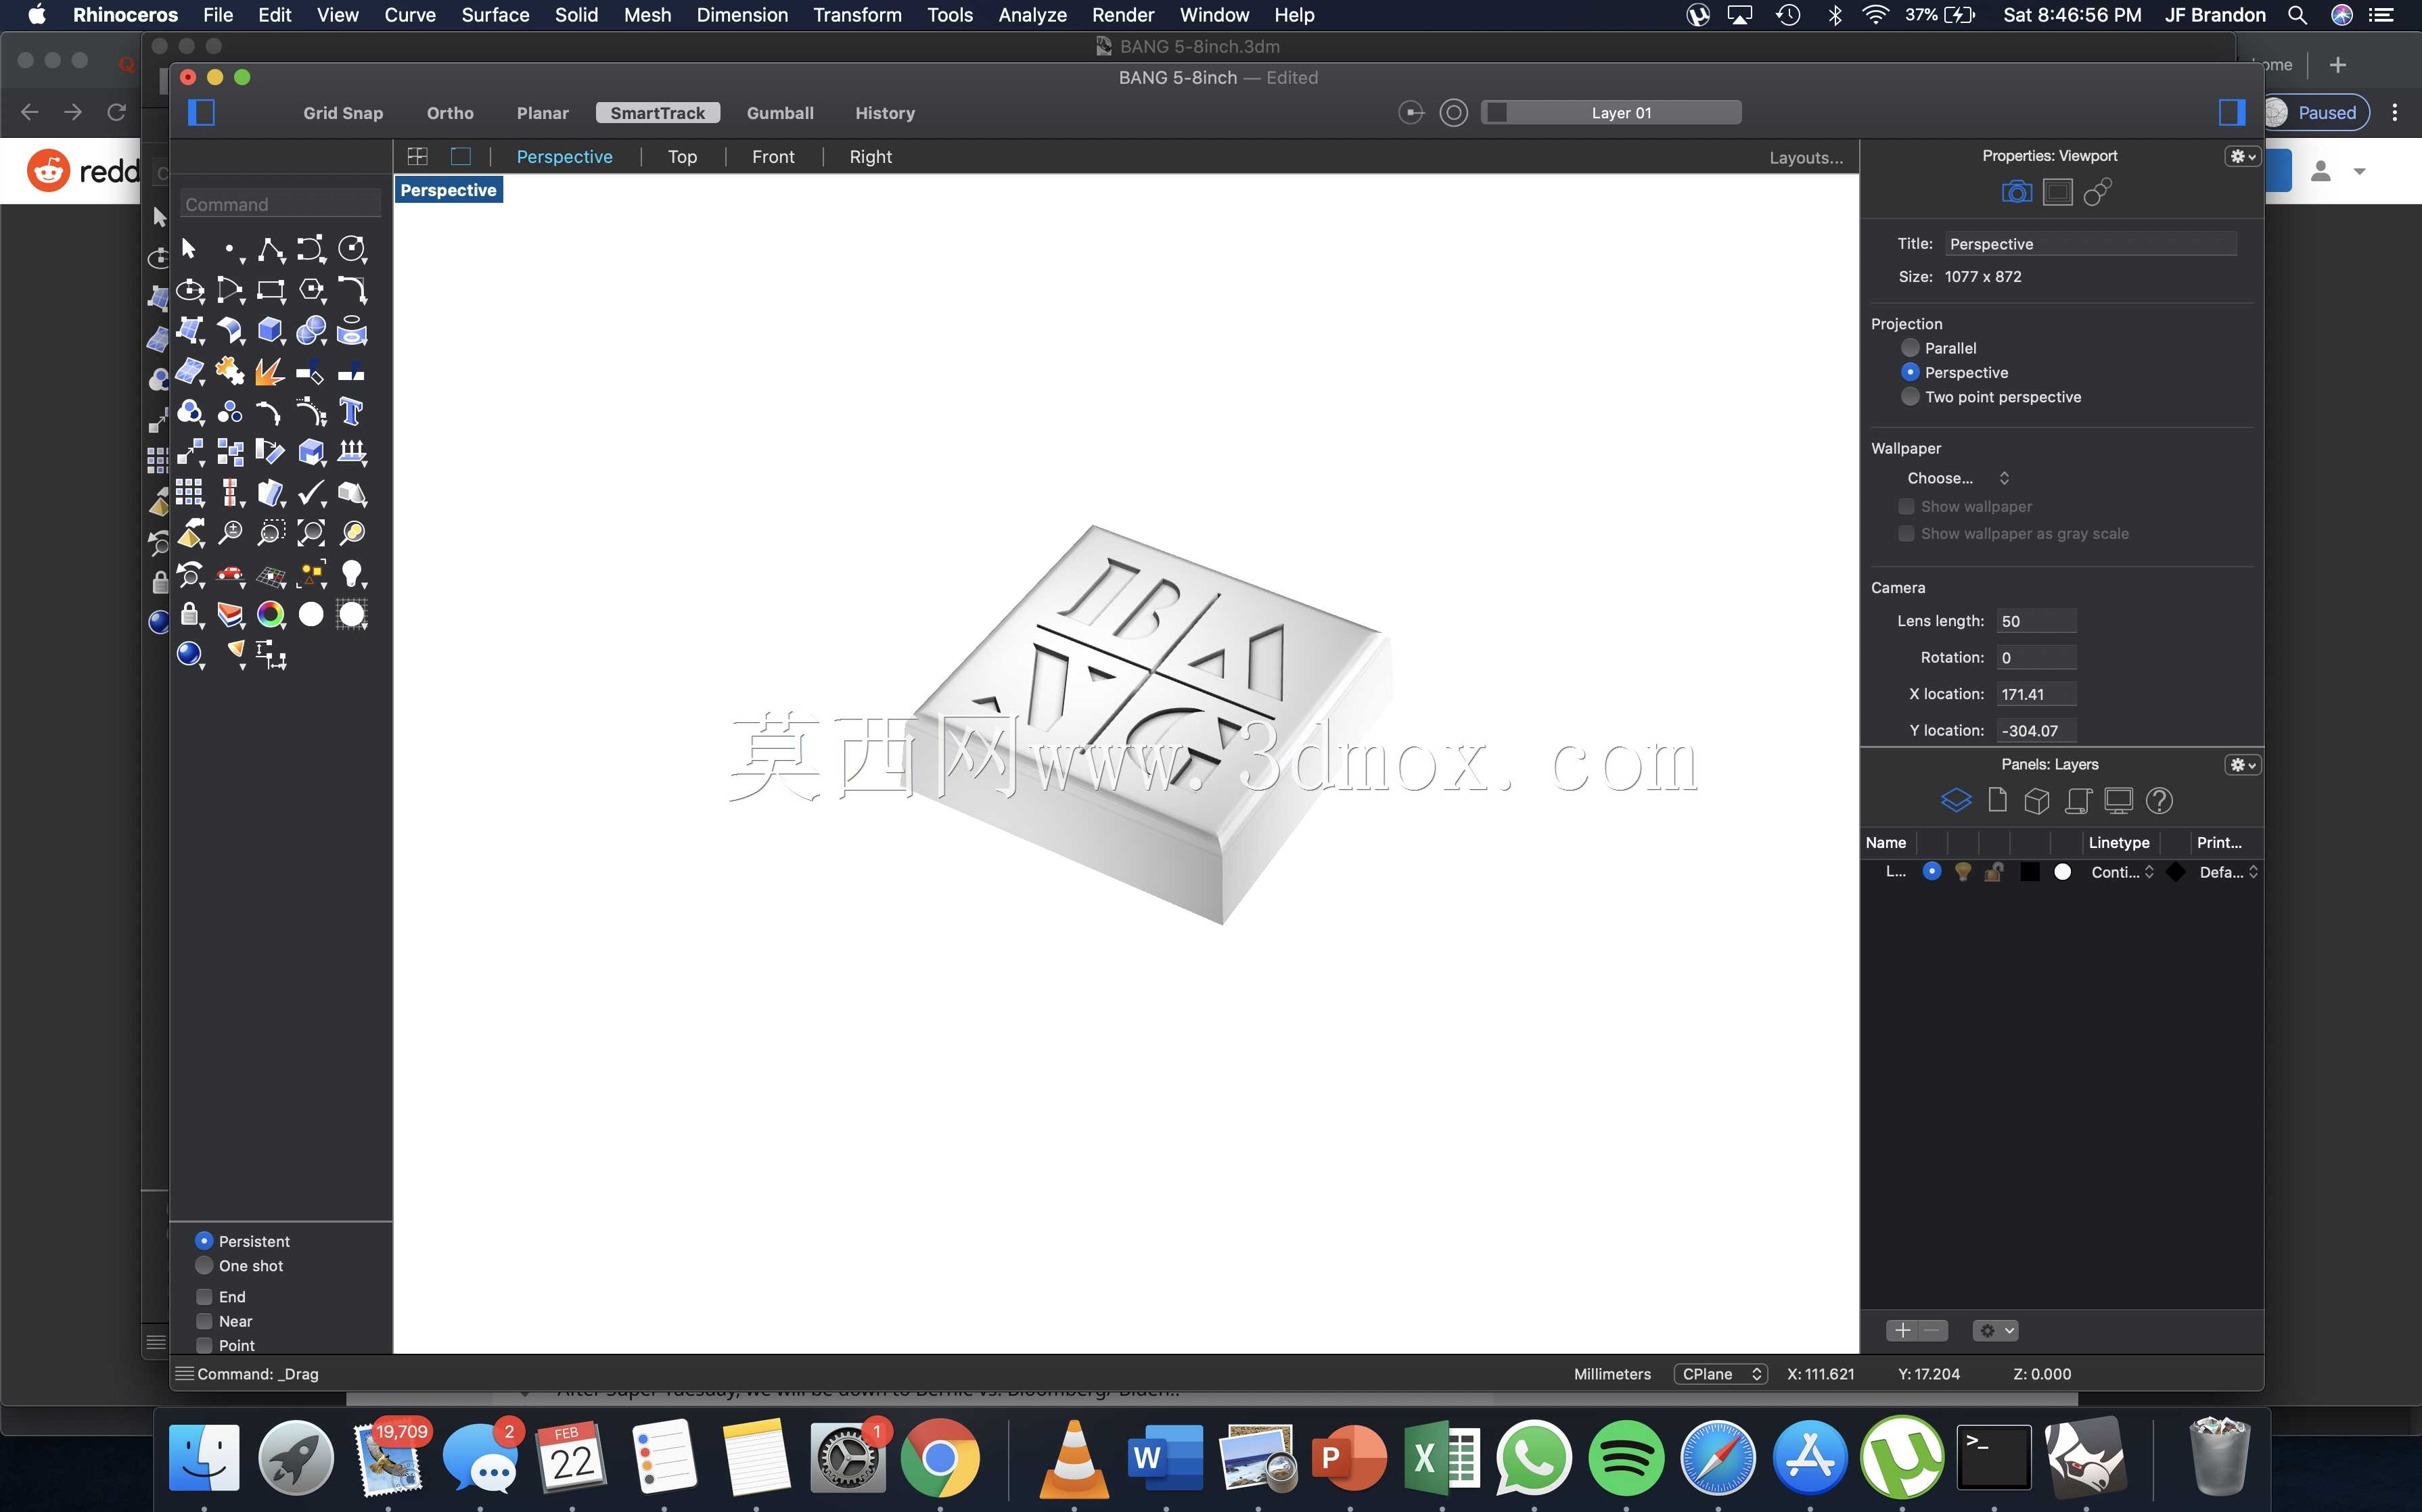Switch to the Front viewport tab
This screenshot has height=1512, width=2422.
pyautogui.click(x=773, y=157)
